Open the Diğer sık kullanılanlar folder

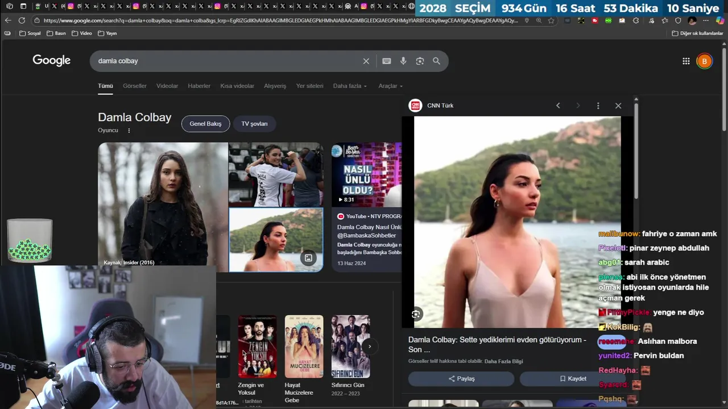click(x=697, y=34)
